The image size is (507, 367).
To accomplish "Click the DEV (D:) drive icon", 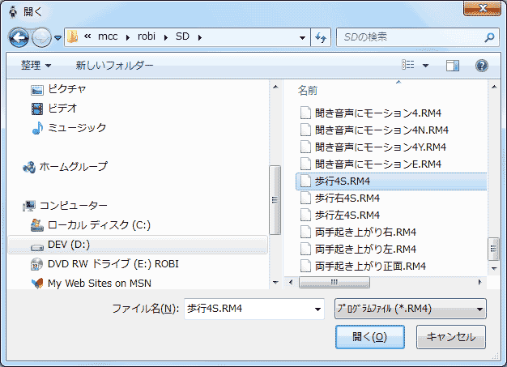I will click(x=37, y=247).
